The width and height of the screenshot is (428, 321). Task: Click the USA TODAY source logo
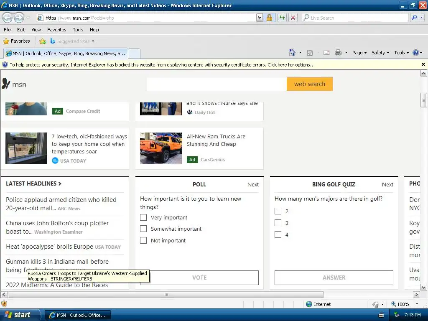(x=55, y=160)
